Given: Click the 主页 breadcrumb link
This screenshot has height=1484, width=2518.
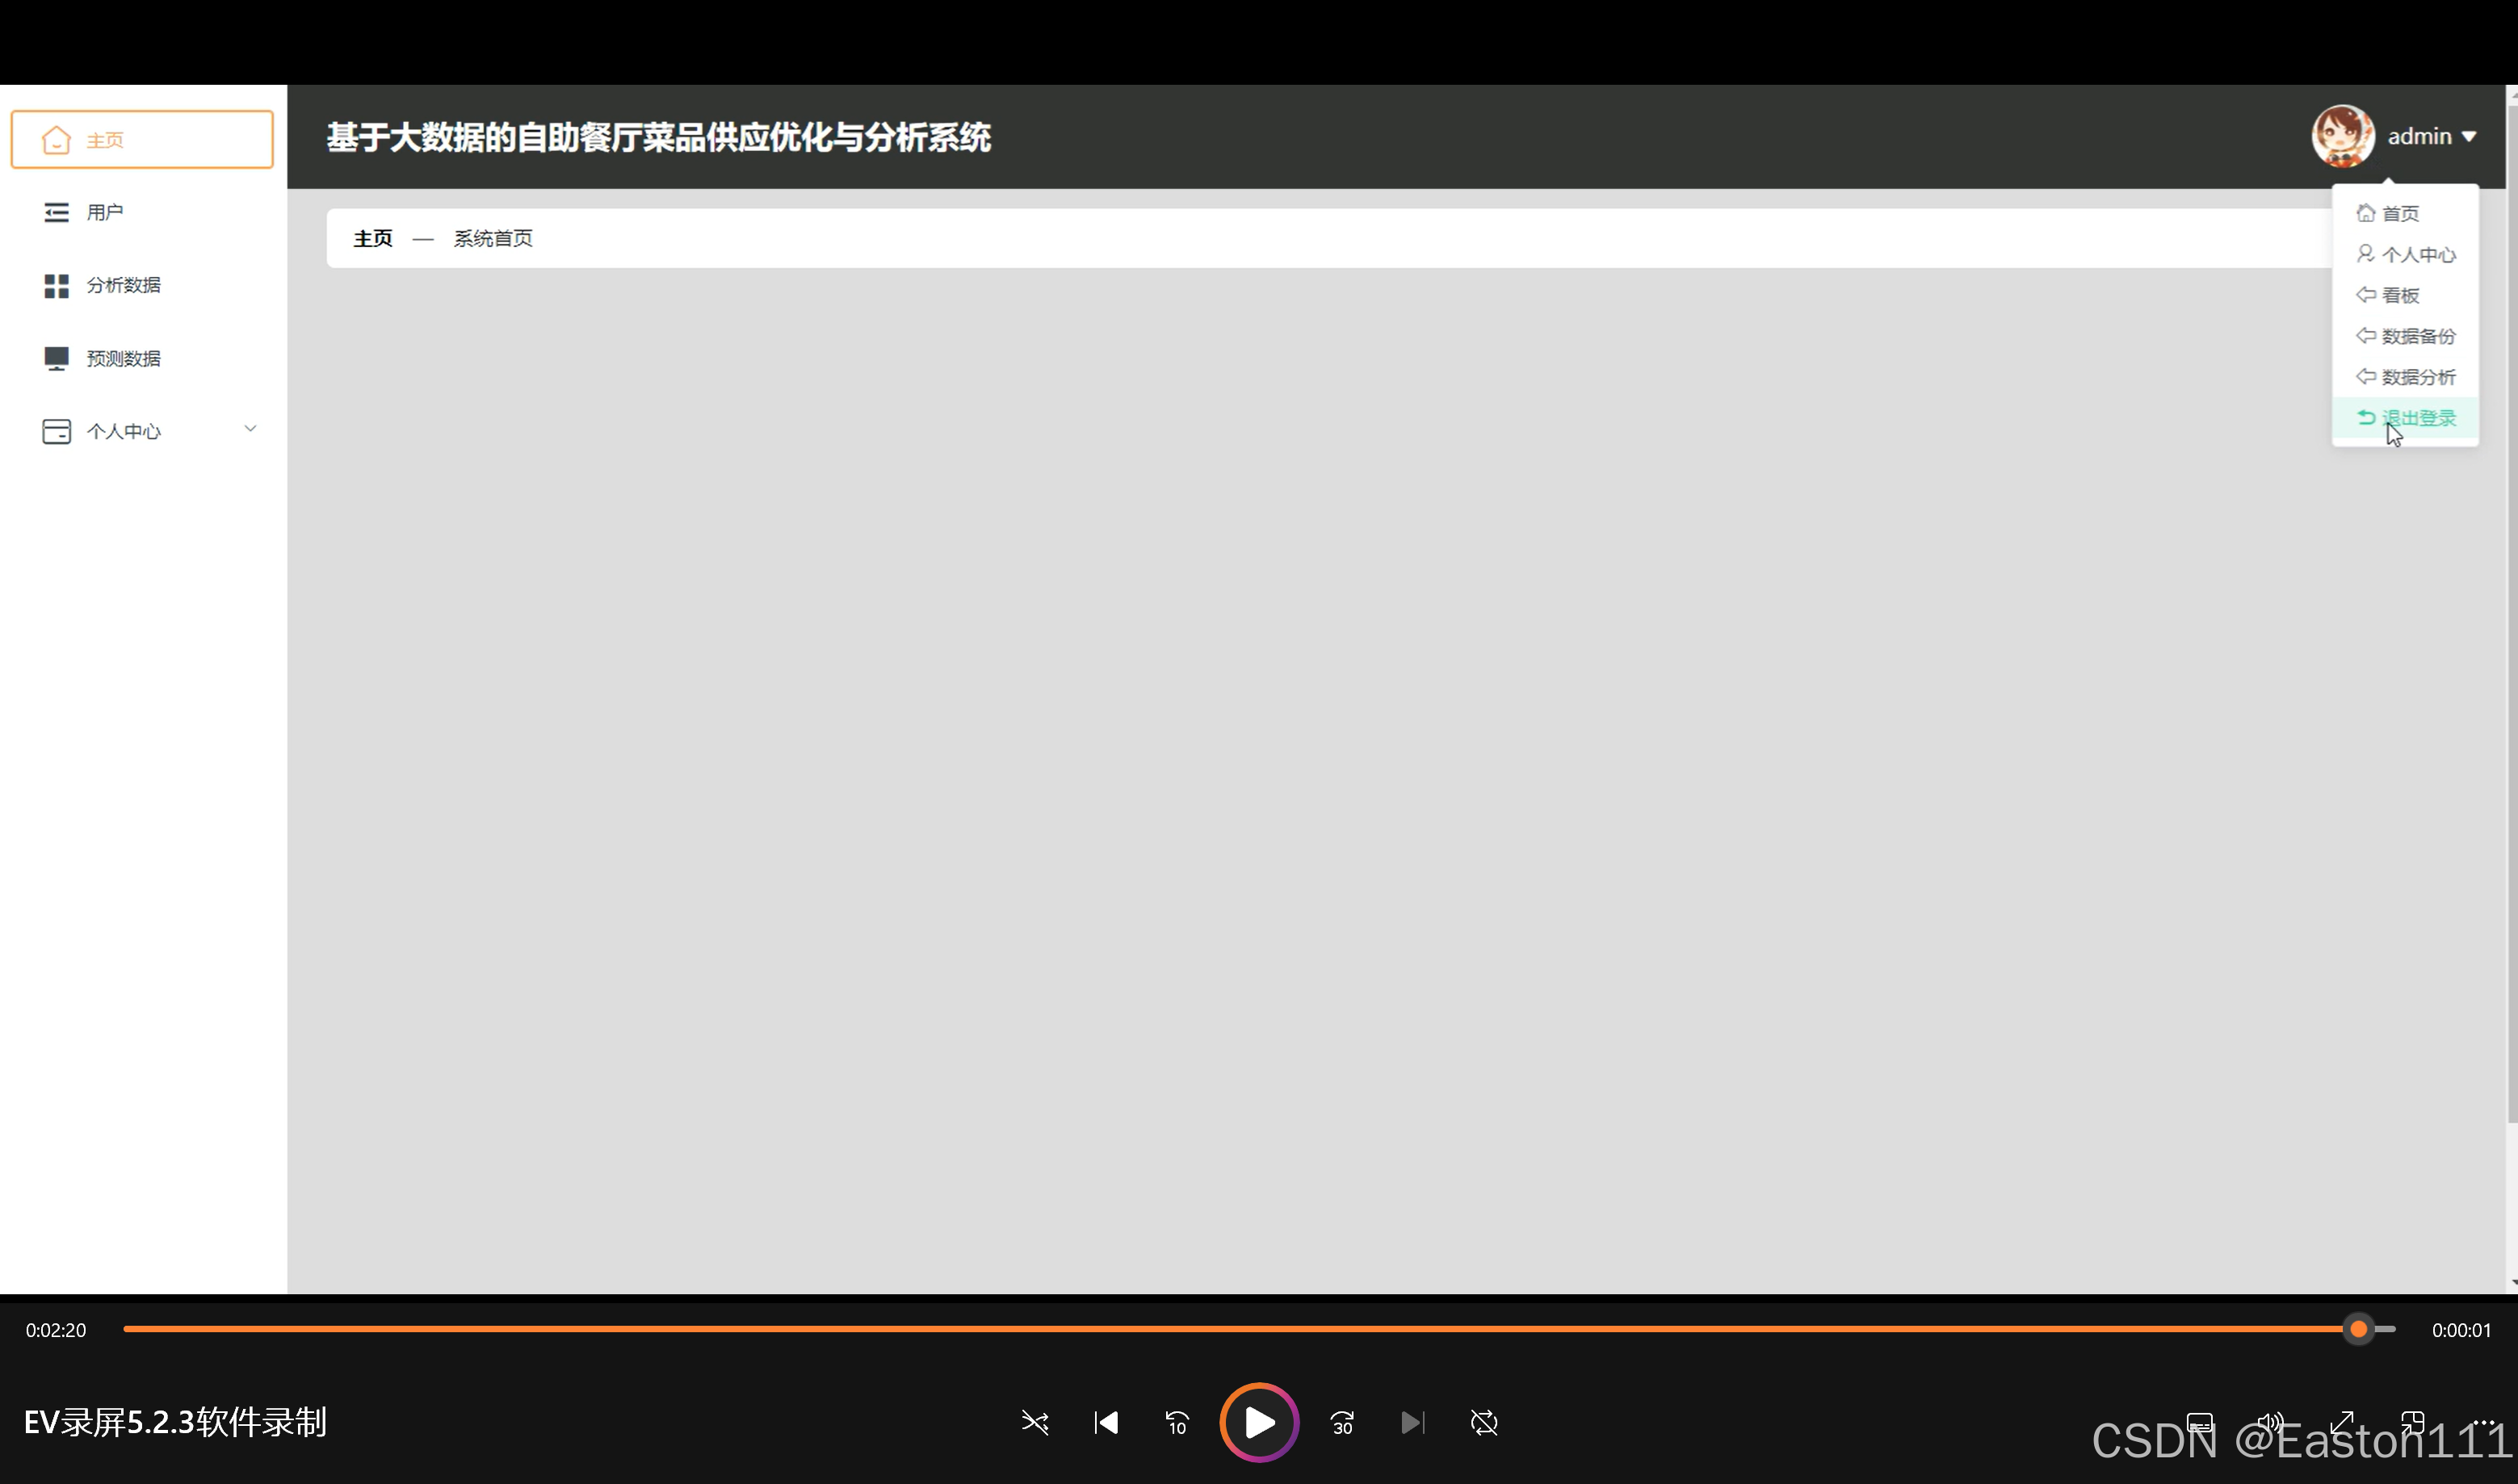Looking at the screenshot, I should click(x=373, y=238).
